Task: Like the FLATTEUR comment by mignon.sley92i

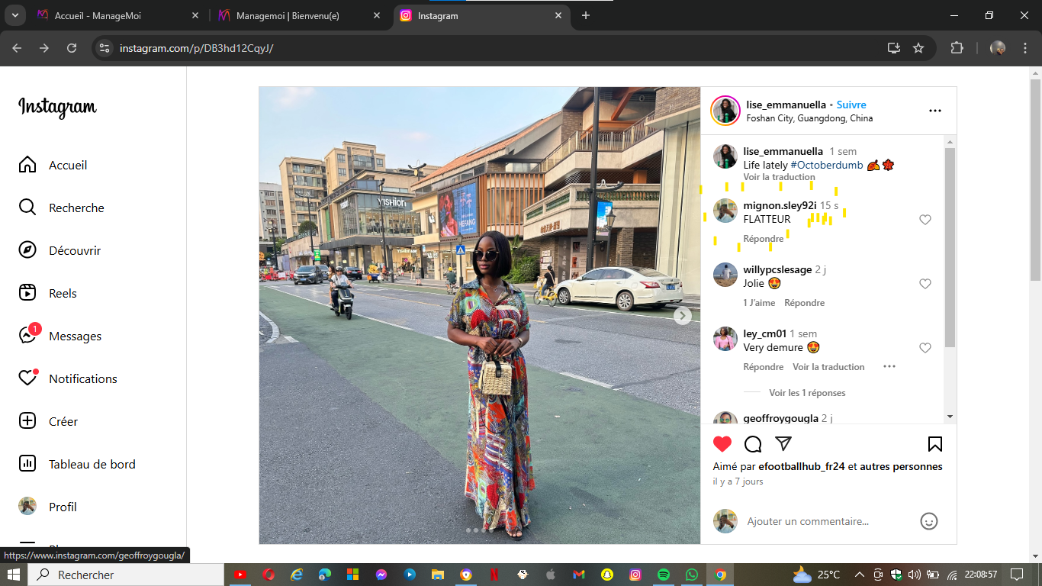Action: (x=925, y=220)
